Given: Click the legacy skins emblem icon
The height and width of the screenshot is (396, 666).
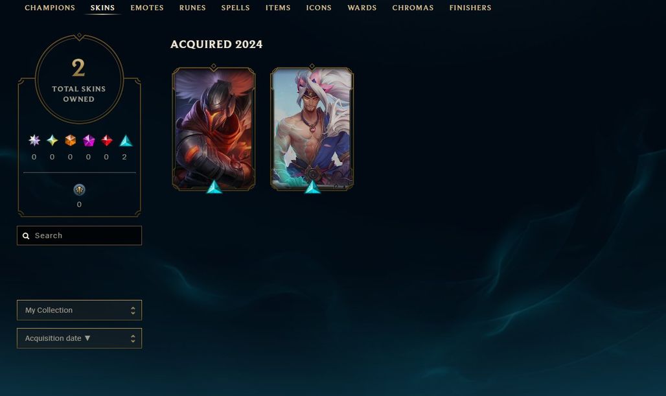Looking at the screenshot, I should tap(80, 189).
